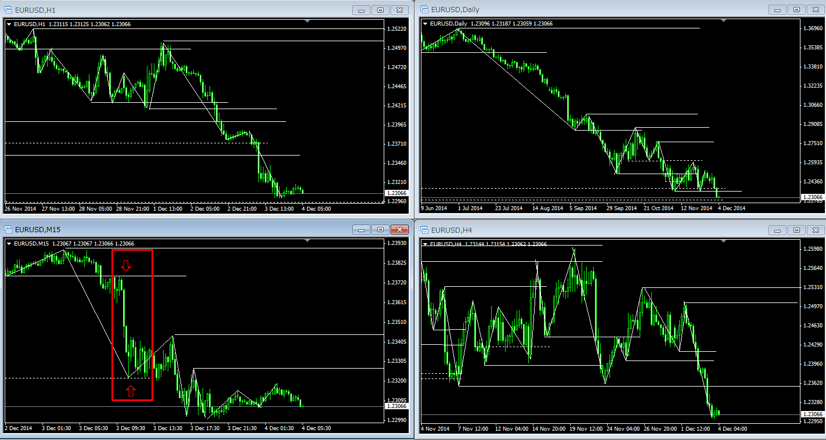This screenshot has width=826, height=440.
Task: Open the dropdown triangle on the H4 chart
Action: (425, 244)
